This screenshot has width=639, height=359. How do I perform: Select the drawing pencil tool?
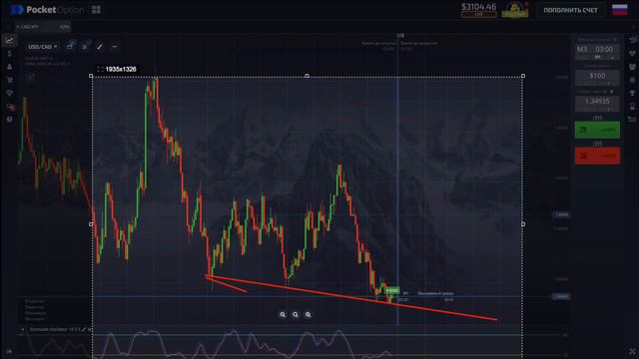tap(100, 47)
